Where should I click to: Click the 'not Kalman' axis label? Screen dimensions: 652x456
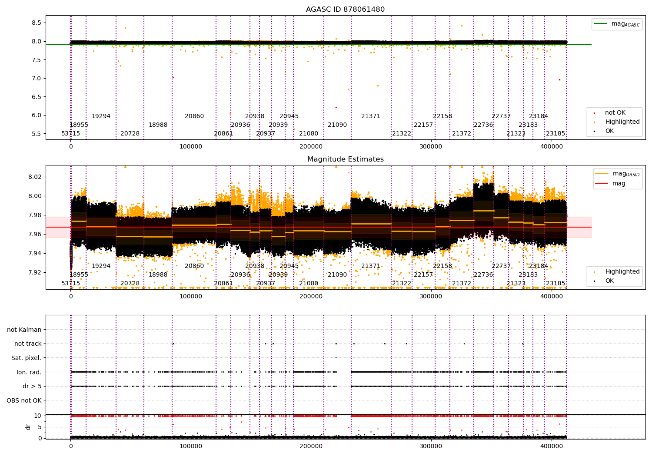[24, 330]
